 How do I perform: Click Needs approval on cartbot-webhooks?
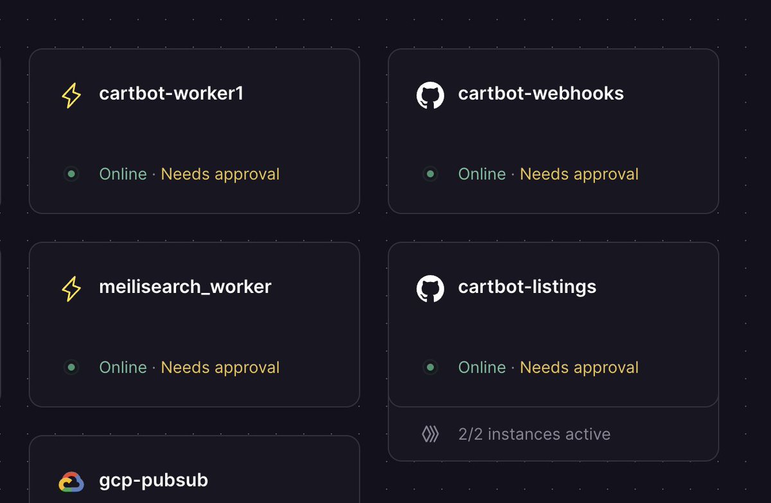580,174
